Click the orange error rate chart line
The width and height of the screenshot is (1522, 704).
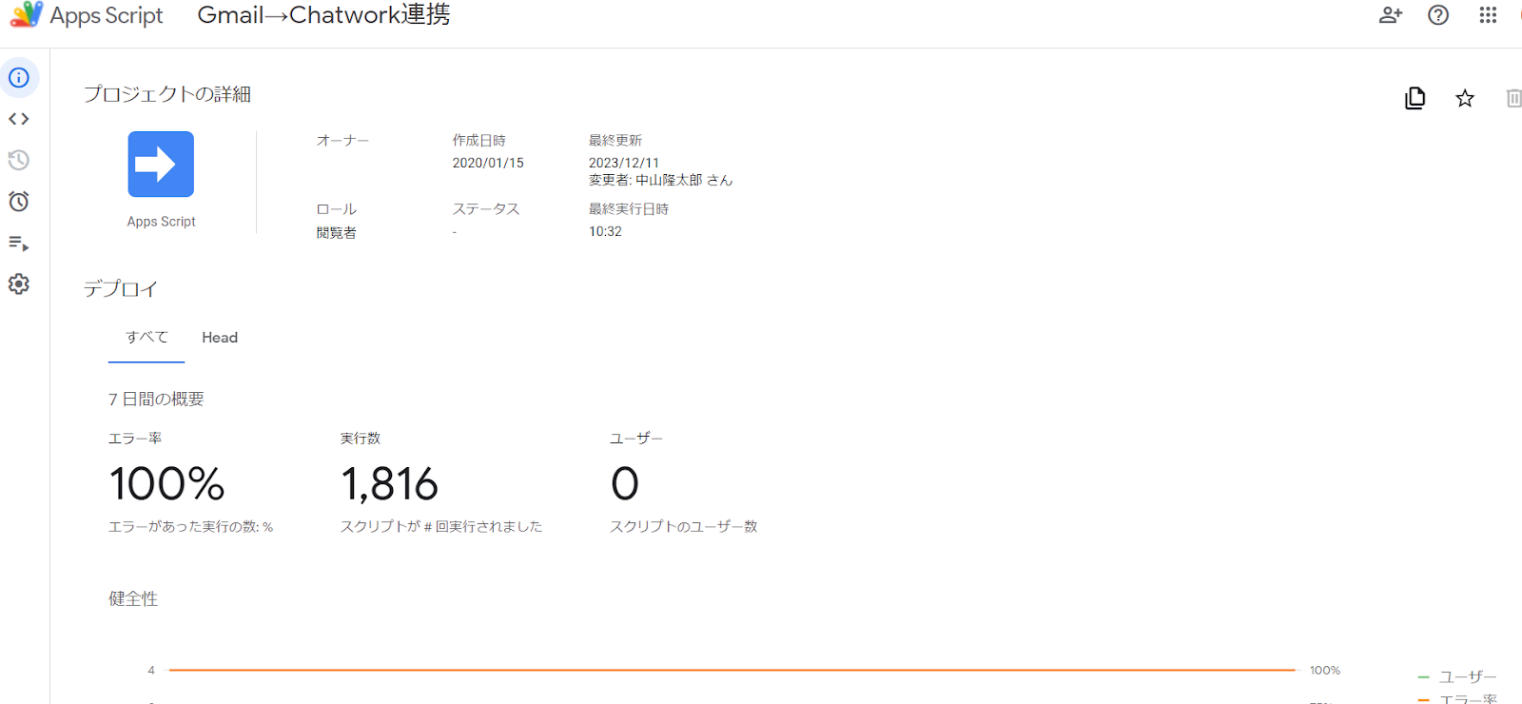732,670
